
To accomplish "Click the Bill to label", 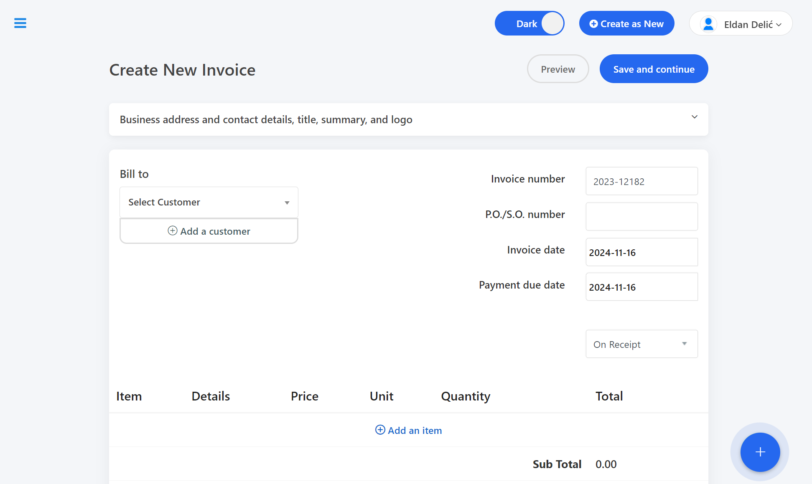I will pos(134,174).
